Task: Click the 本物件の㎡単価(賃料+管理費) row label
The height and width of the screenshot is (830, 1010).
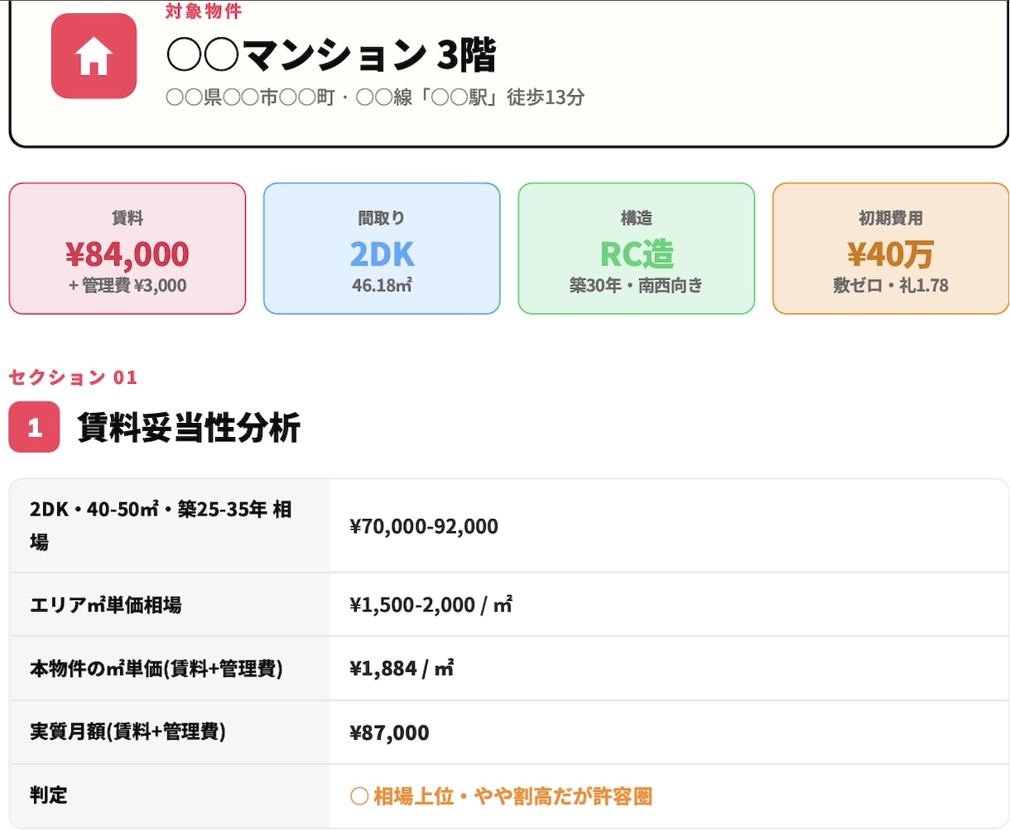Action: tap(156, 669)
